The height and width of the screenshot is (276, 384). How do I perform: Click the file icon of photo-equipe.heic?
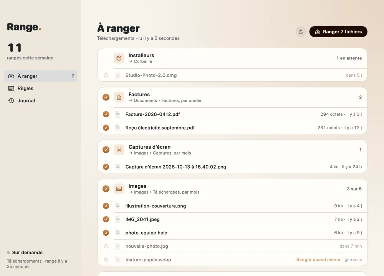point(118,233)
